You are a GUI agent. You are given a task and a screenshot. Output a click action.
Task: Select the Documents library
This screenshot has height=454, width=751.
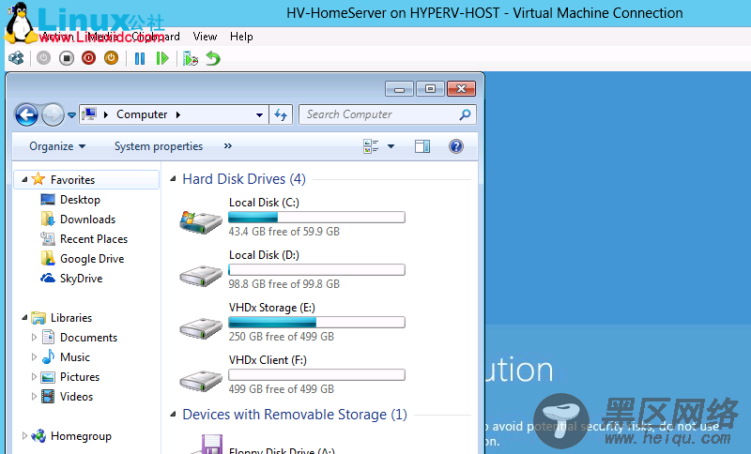88,338
